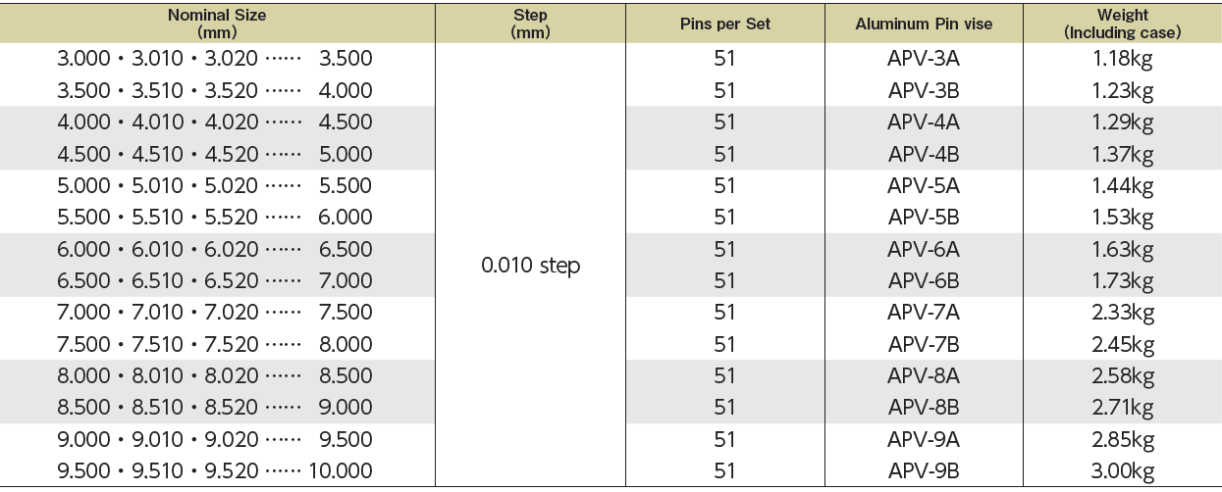Viewport: 1222px width, 492px height.
Task: Click the APV-5B model cell
Action: [x=924, y=218]
